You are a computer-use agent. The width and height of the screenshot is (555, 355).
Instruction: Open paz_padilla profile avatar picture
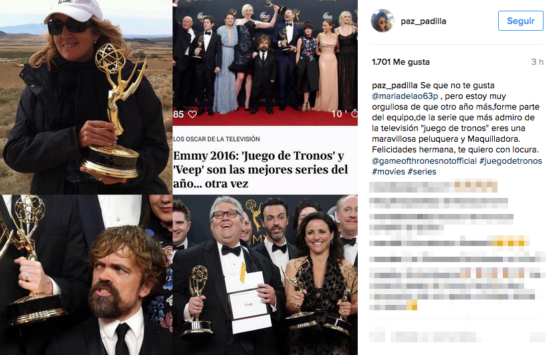(x=382, y=21)
